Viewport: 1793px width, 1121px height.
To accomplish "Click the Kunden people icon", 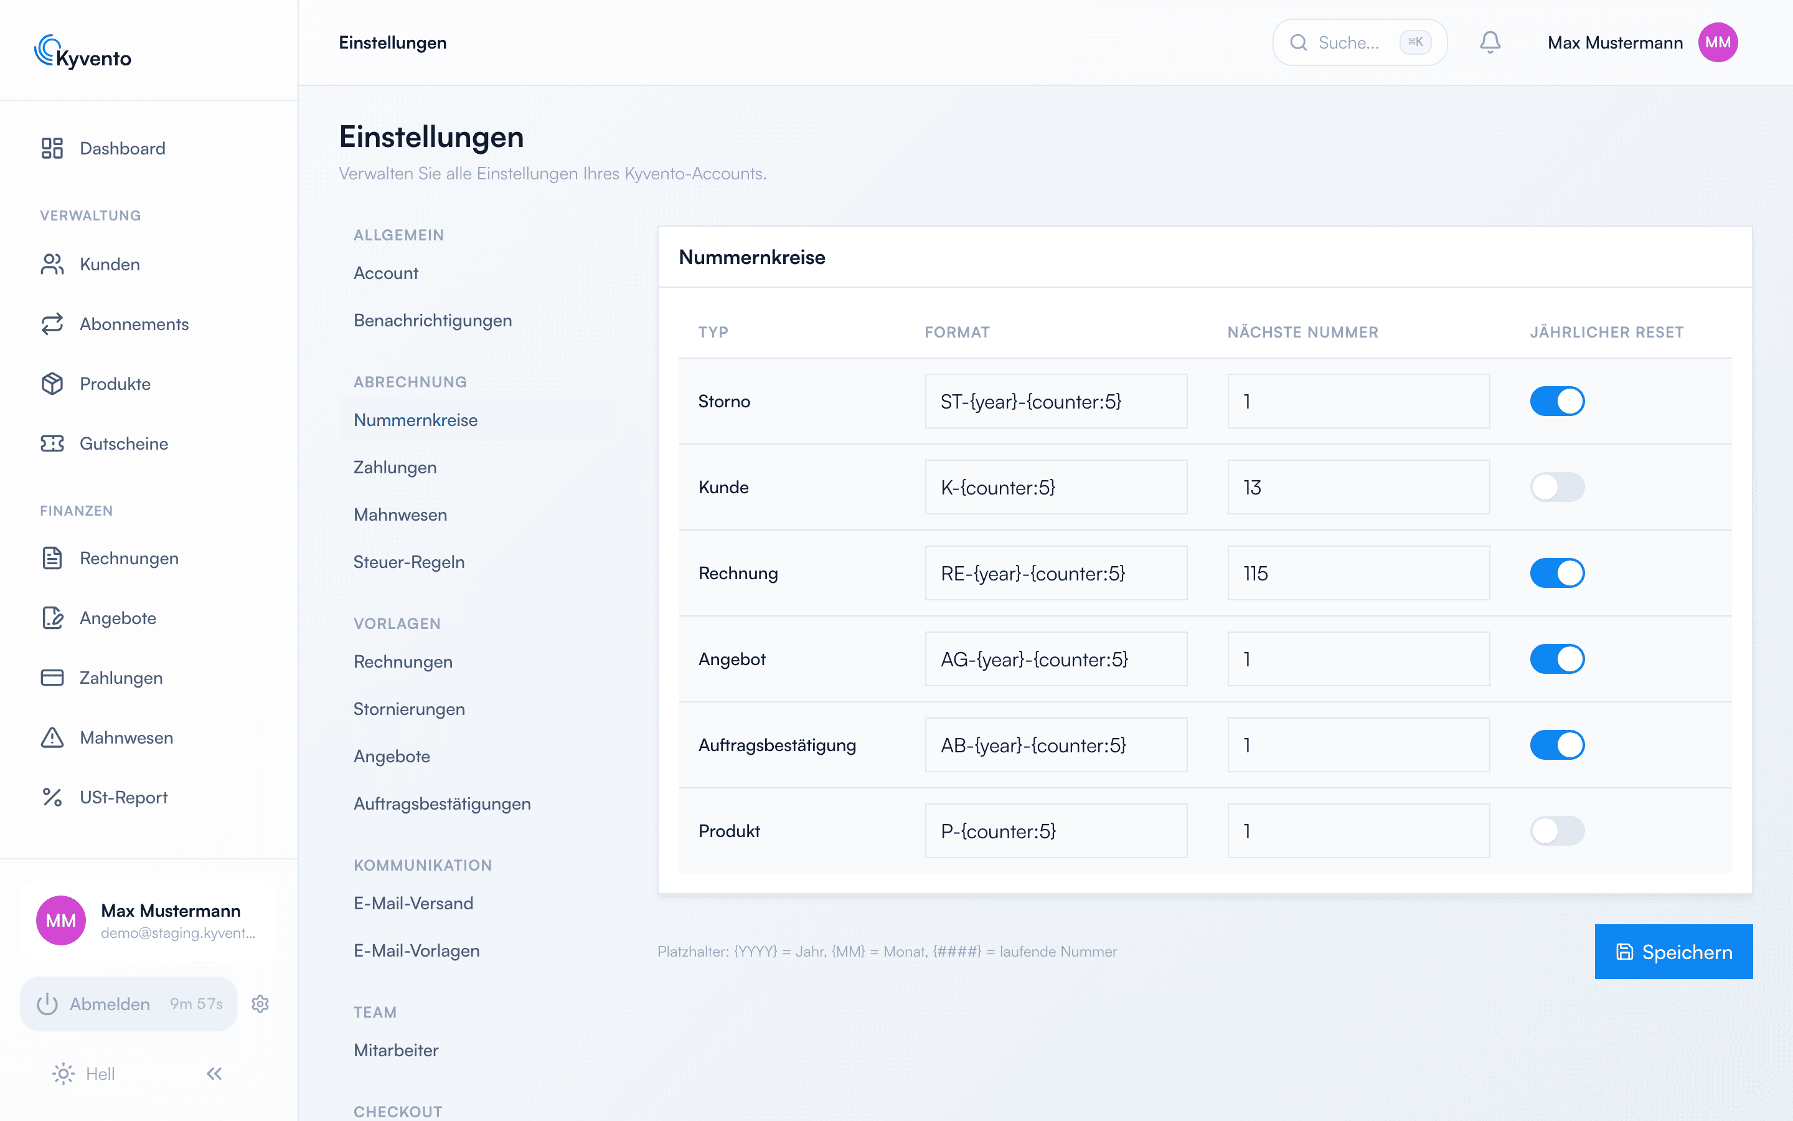I will (52, 264).
